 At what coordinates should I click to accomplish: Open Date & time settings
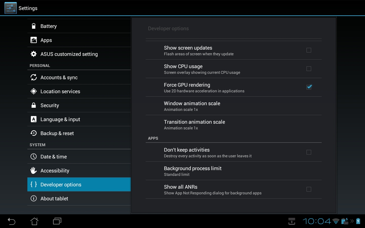[x=79, y=156]
